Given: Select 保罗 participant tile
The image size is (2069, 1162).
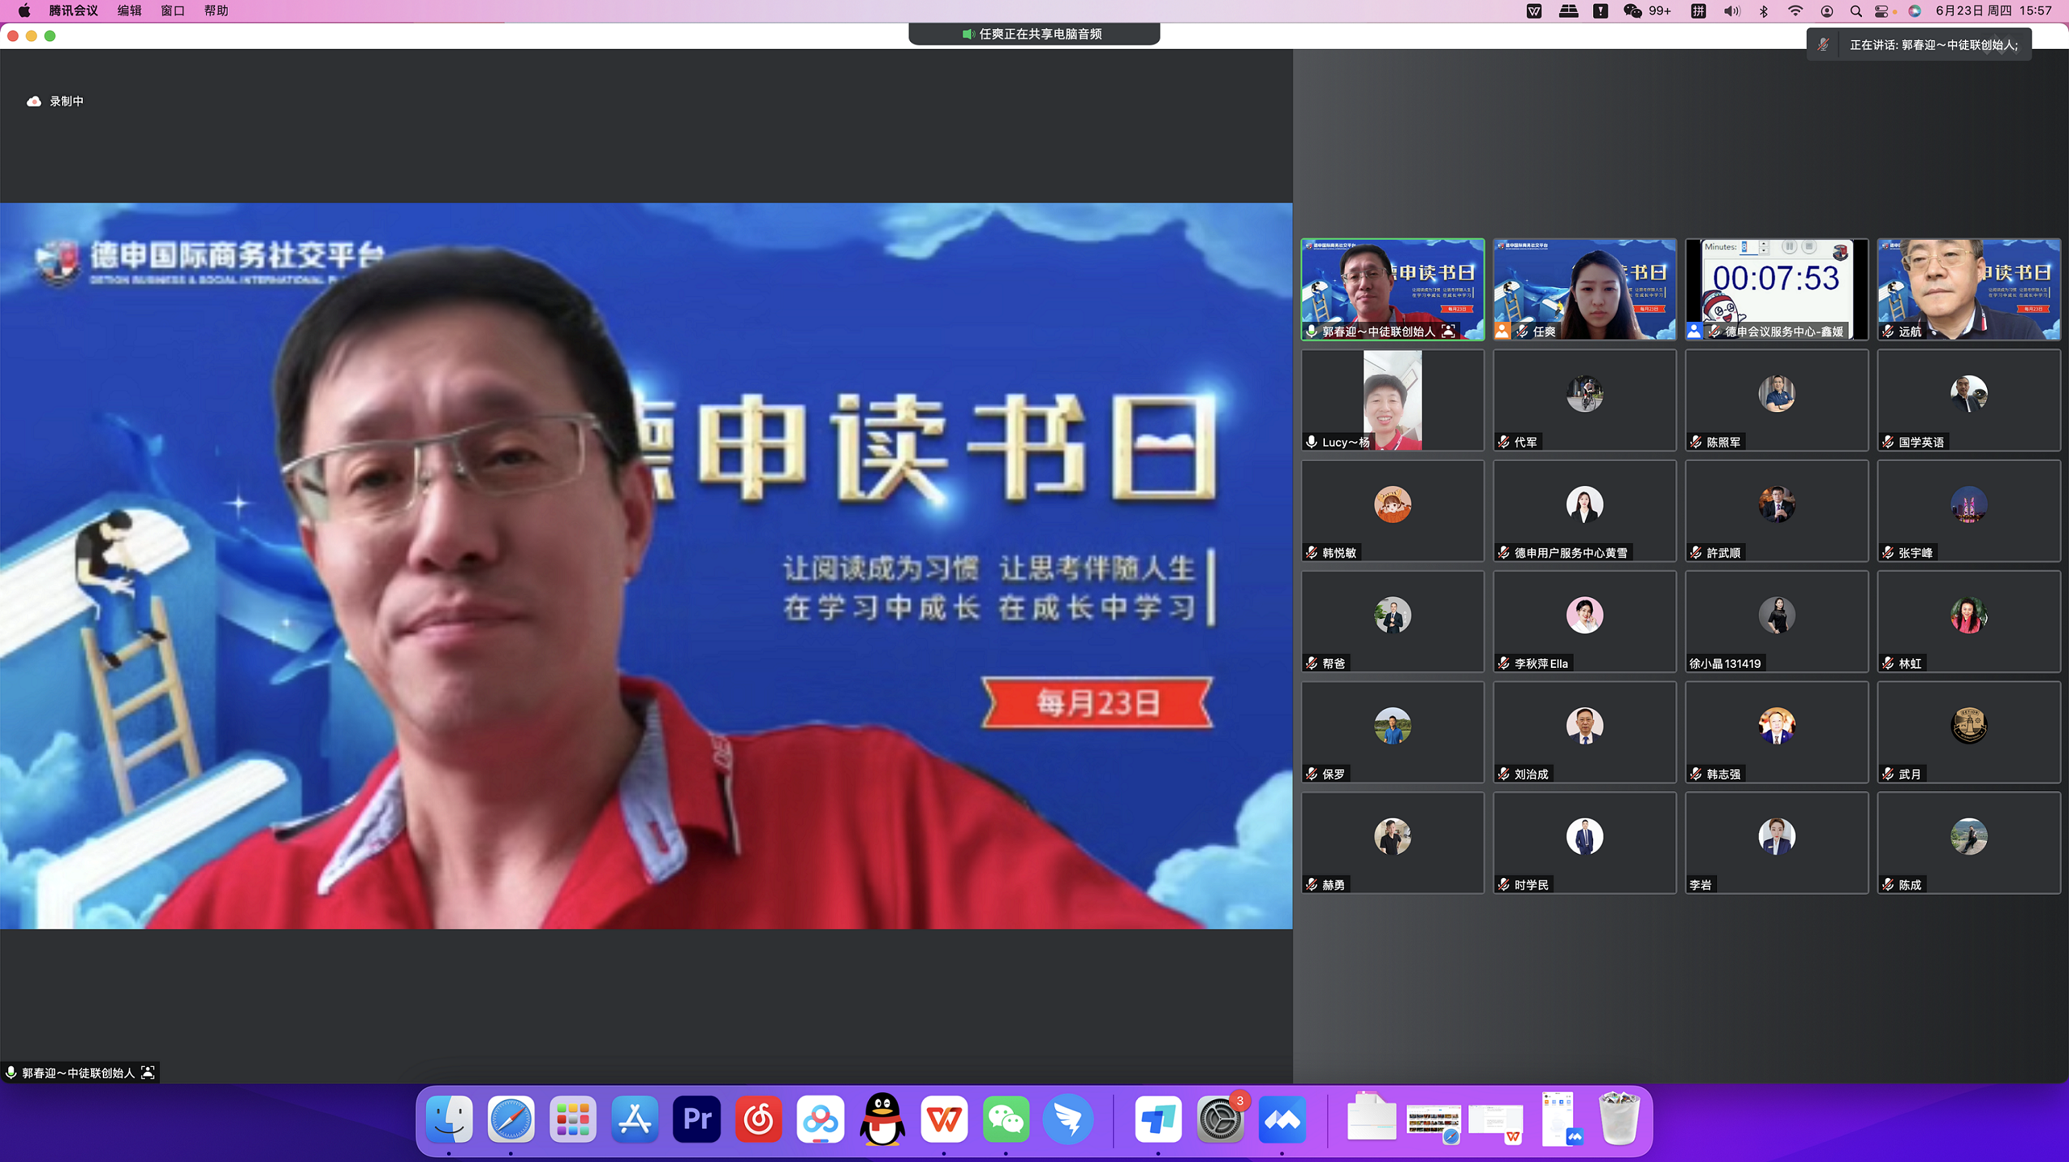Looking at the screenshot, I should point(1392,732).
